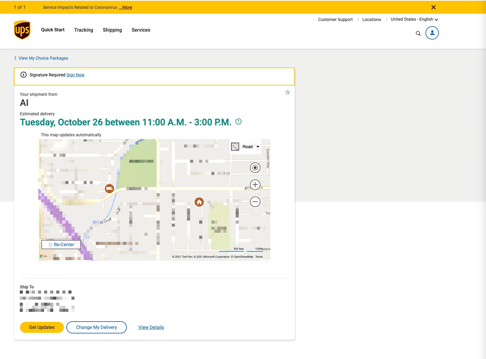Image resolution: width=486 pixels, height=359 pixels.
Task: Locate me with target icon on map
Action: tap(255, 168)
